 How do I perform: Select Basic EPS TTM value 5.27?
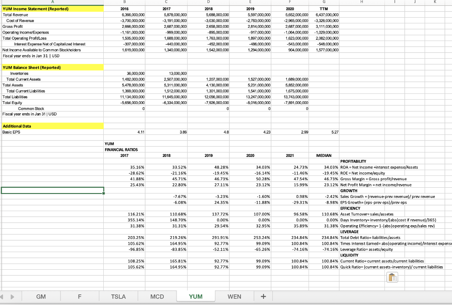pos(335,132)
